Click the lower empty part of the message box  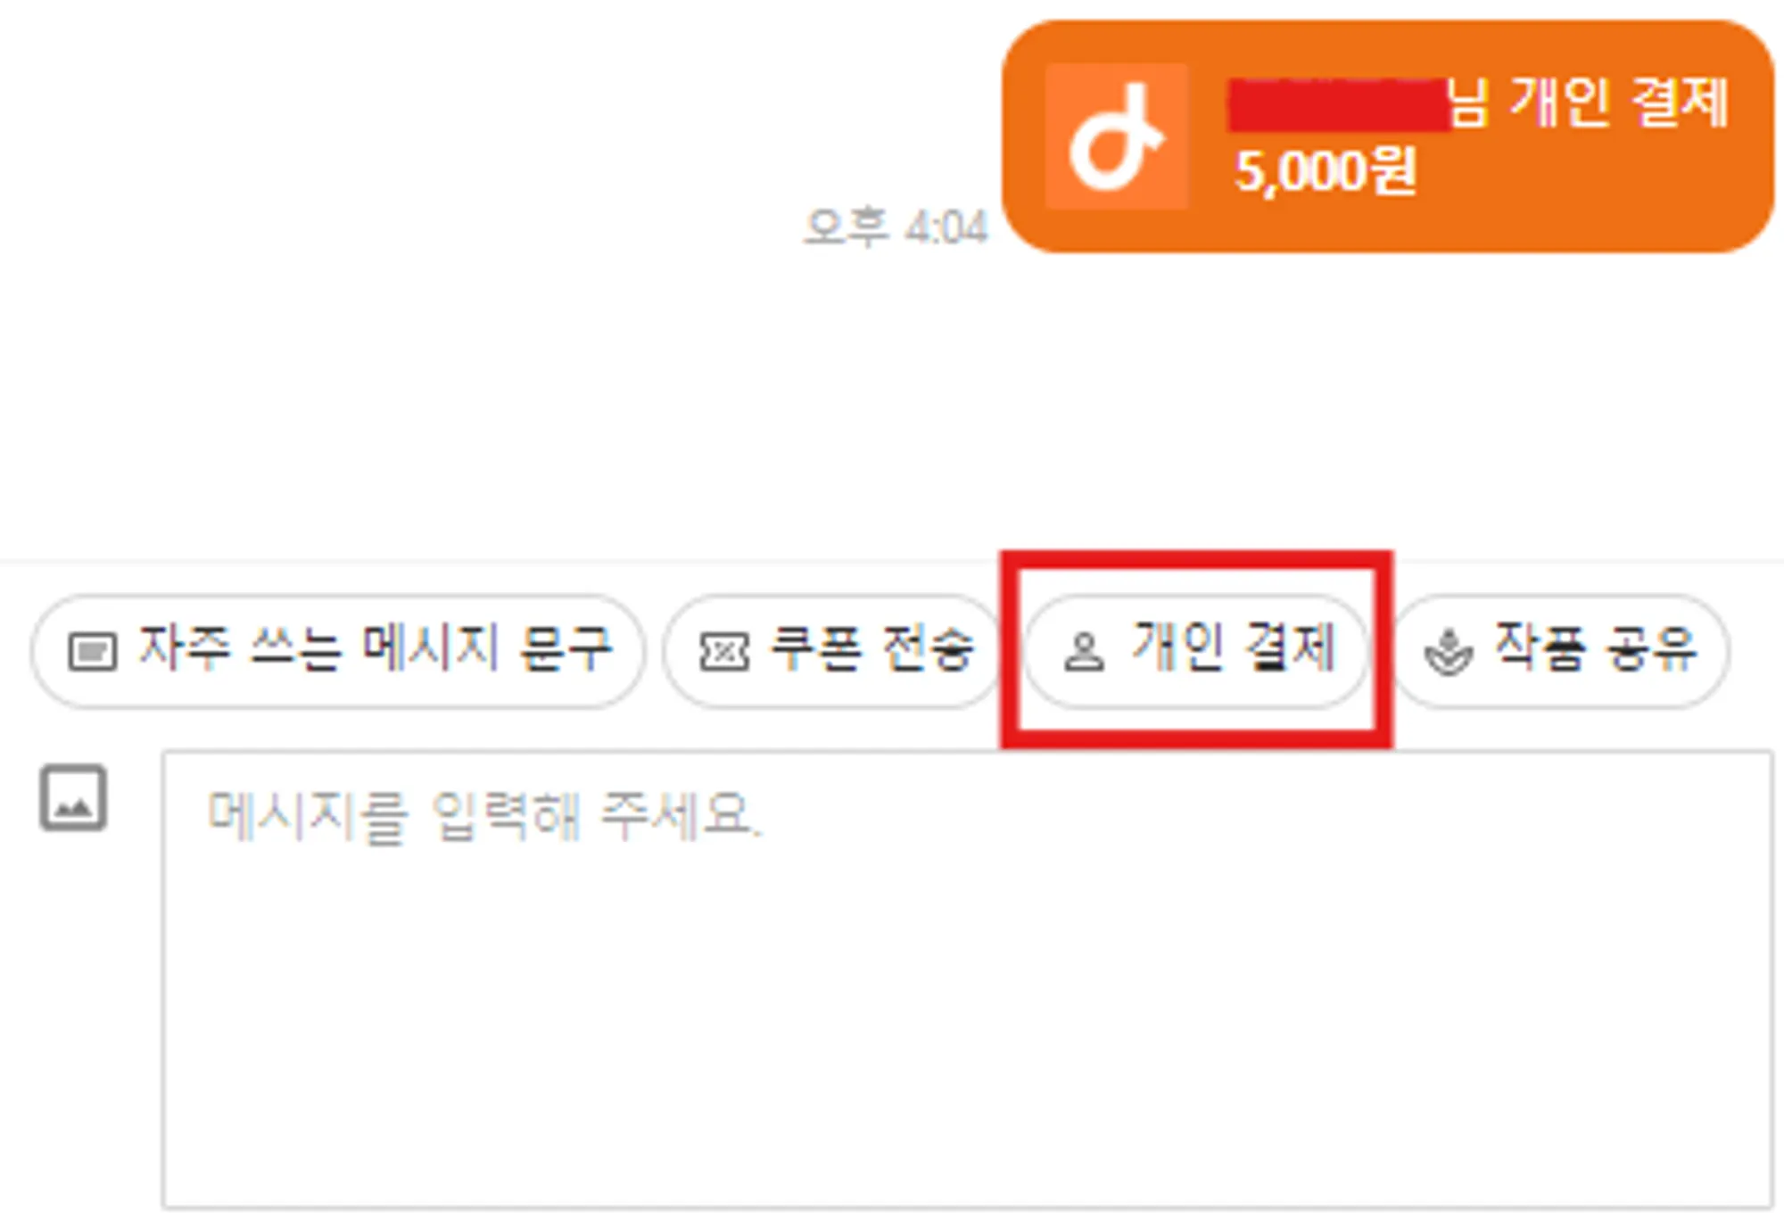[x=967, y=1070]
